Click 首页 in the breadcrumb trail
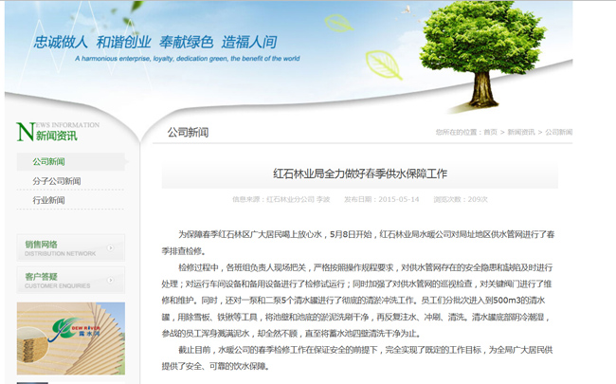616x384 pixels. click(490, 133)
